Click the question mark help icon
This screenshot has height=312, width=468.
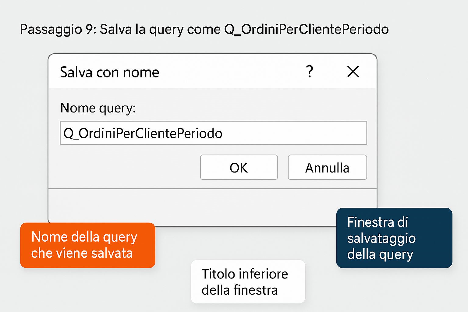point(310,72)
